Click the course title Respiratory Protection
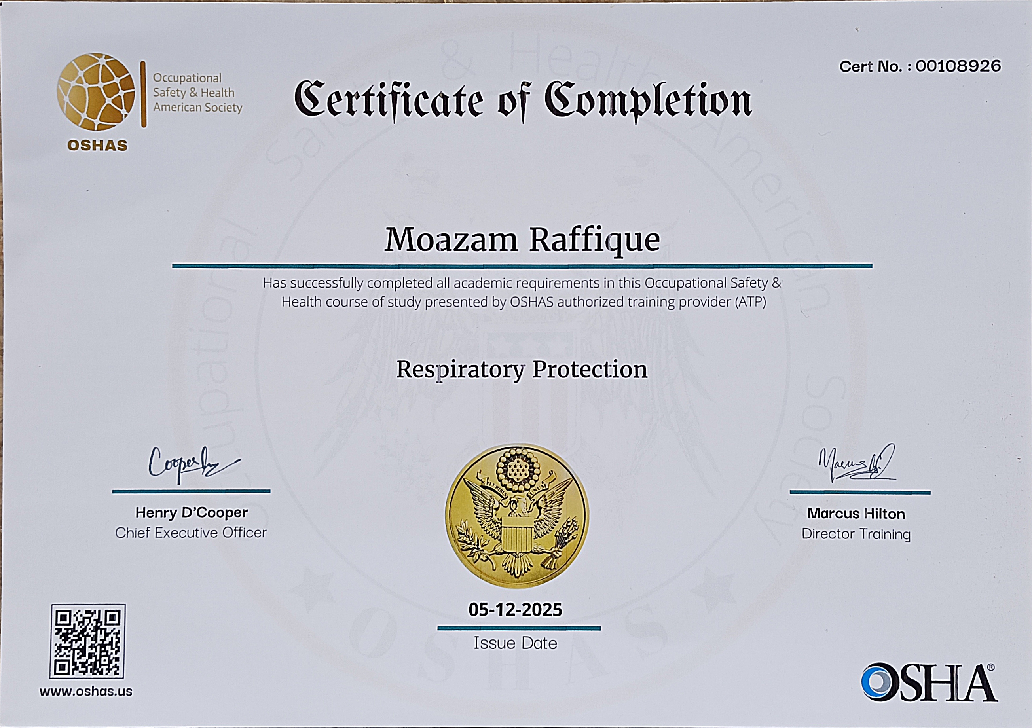This screenshot has height=728, width=1032. 522,370
